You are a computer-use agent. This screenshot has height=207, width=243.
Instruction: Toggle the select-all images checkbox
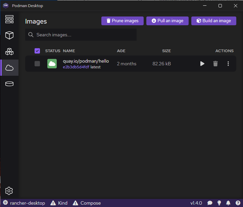pos(37,51)
